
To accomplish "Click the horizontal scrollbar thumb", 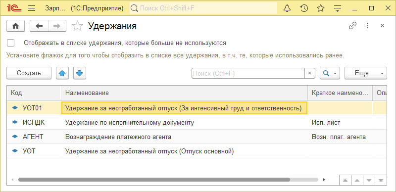I will pyautogui.click(x=154, y=180).
